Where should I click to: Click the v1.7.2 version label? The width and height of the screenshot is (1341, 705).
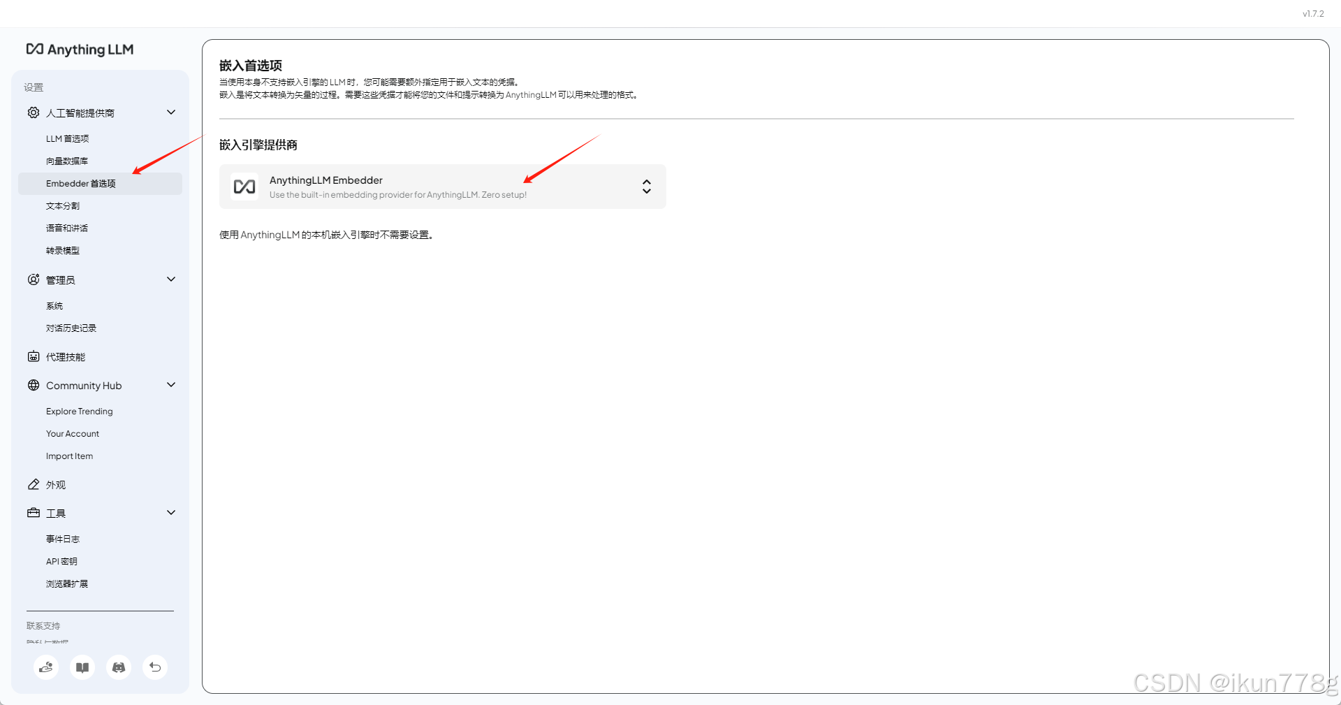(1313, 13)
